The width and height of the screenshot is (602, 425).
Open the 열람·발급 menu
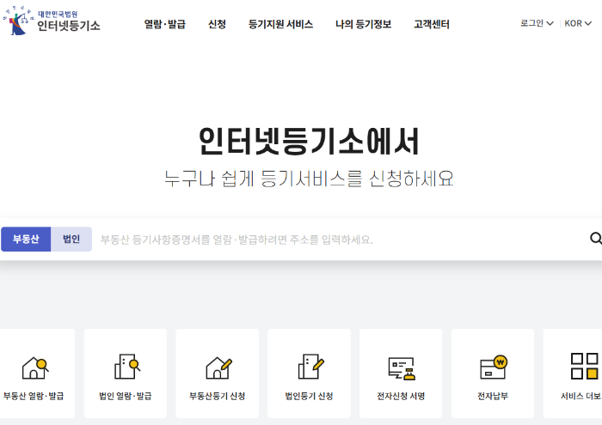165,24
